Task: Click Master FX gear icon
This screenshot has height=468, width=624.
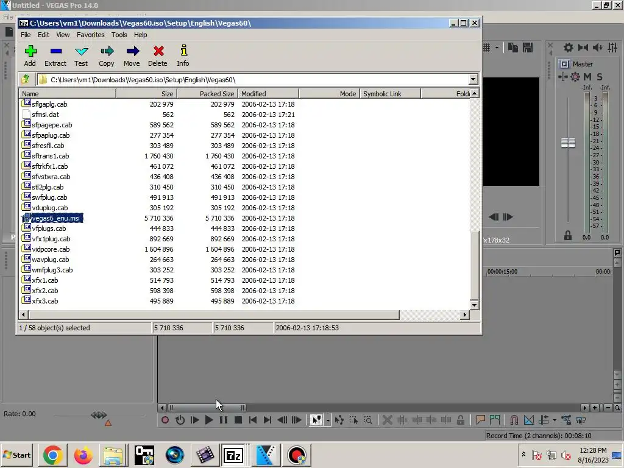Action: point(575,77)
